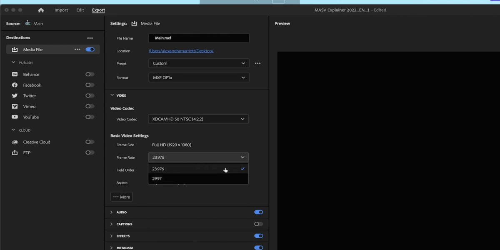Enable the FTP destination toggle
This screenshot has height=250, width=500.
click(90, 152)
